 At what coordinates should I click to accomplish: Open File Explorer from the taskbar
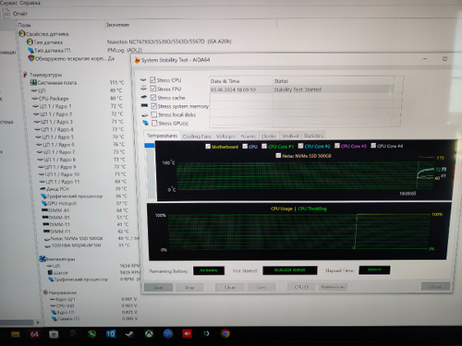point(16,334)
